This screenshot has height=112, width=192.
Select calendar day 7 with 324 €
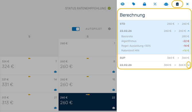point(29,66)
